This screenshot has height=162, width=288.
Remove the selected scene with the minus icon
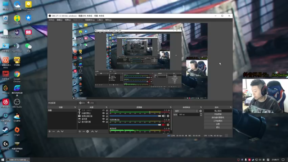point(54,131)
